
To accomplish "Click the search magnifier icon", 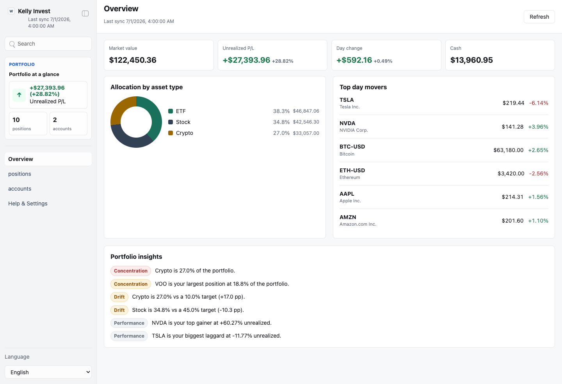I will coord(12,44).
